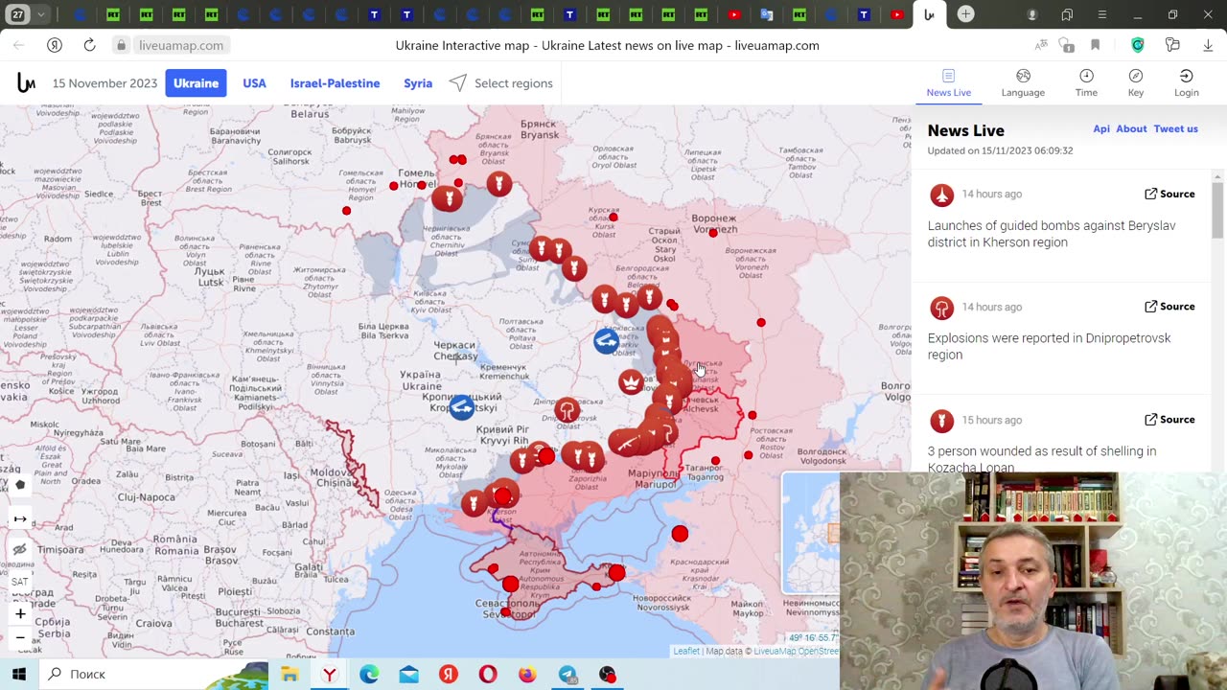Switch to the USA region tab
This screenshot has width=1227, height=690.
click(254, 83)
